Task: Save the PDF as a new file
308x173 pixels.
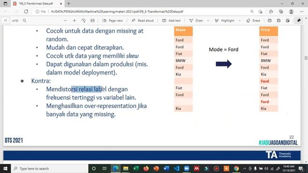Action: click(x=288, y=20)
